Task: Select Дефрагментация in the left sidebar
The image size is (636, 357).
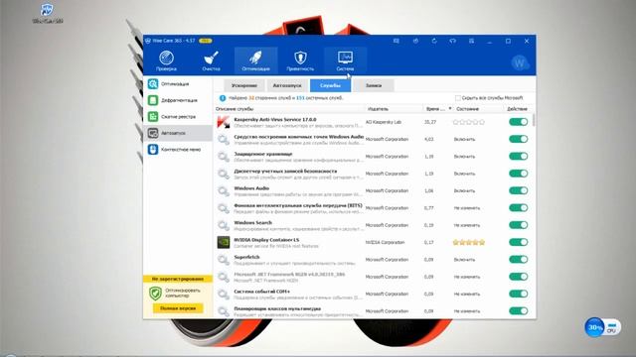Action: pyautogui.click(x=178, y=100)
